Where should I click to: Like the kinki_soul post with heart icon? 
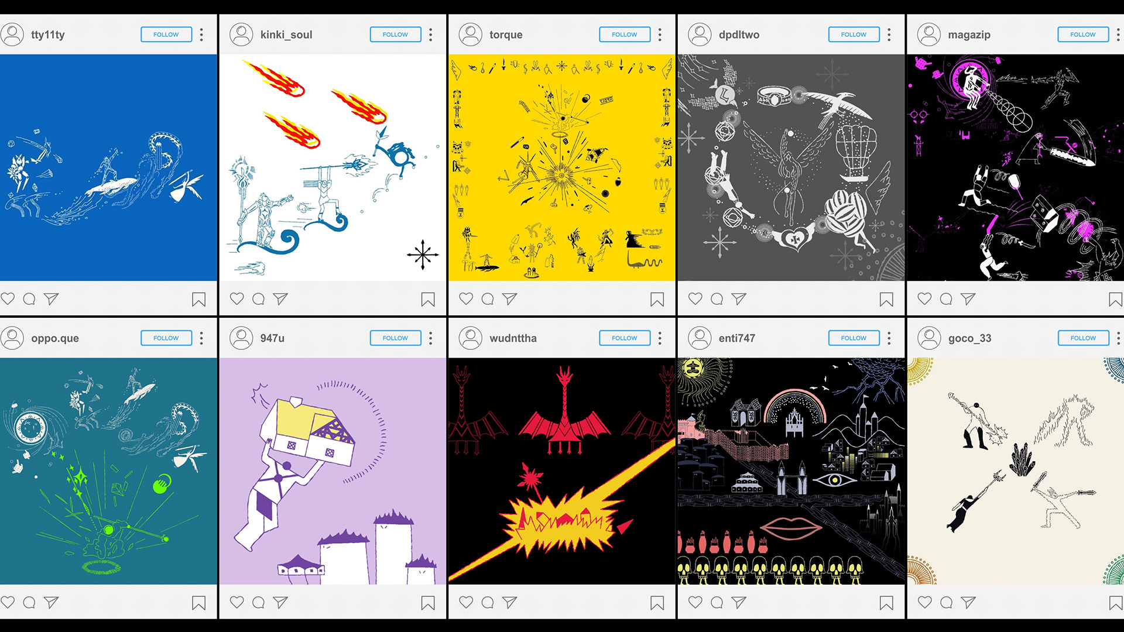(x=237, y=298)
